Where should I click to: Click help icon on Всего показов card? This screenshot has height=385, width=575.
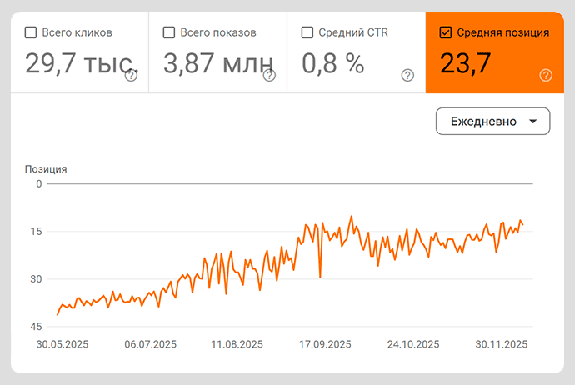click(x=269, y=76)
